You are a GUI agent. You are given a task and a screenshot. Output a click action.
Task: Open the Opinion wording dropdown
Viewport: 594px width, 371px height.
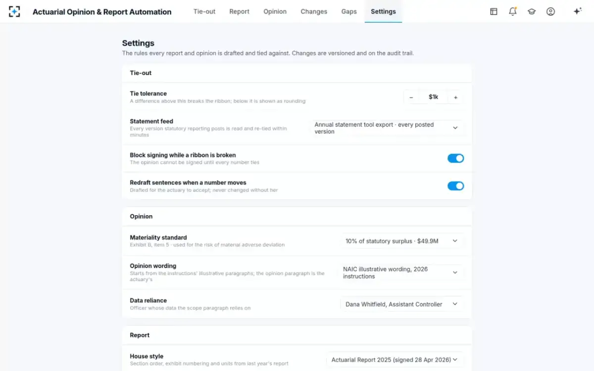coord(401,273)
